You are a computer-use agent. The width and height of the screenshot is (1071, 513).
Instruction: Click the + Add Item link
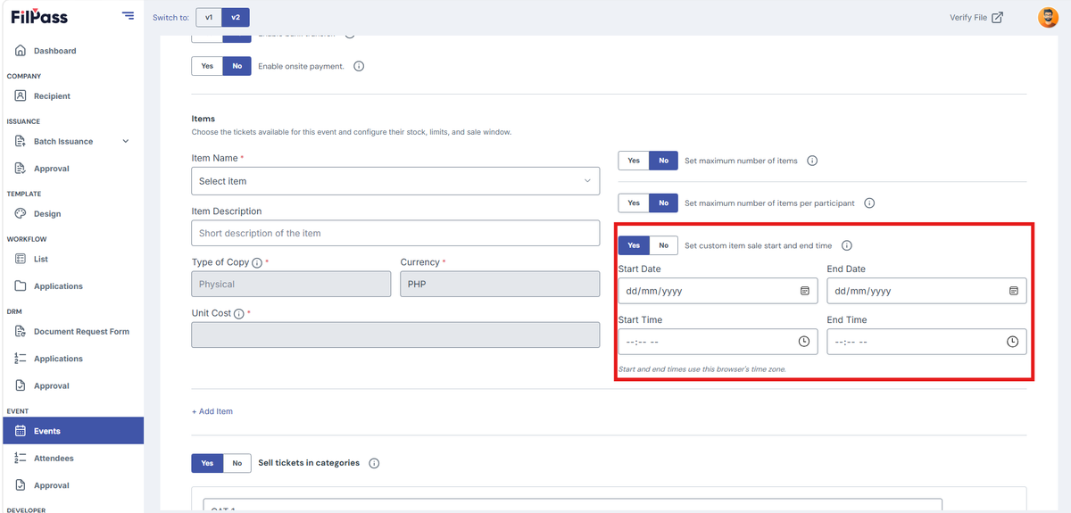coord(212,411)
